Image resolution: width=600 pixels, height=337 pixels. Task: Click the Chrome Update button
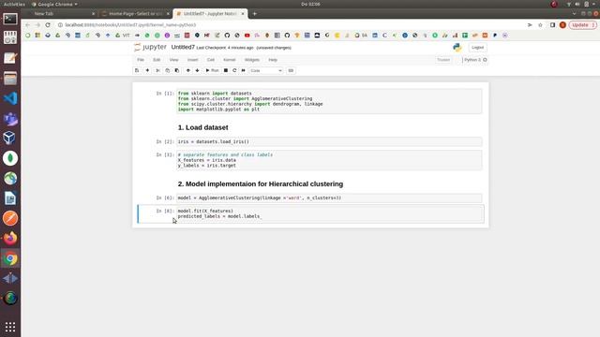point(583,25)
